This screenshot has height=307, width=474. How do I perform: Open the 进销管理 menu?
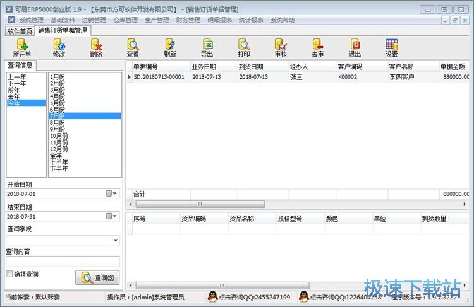pos(94,20)
